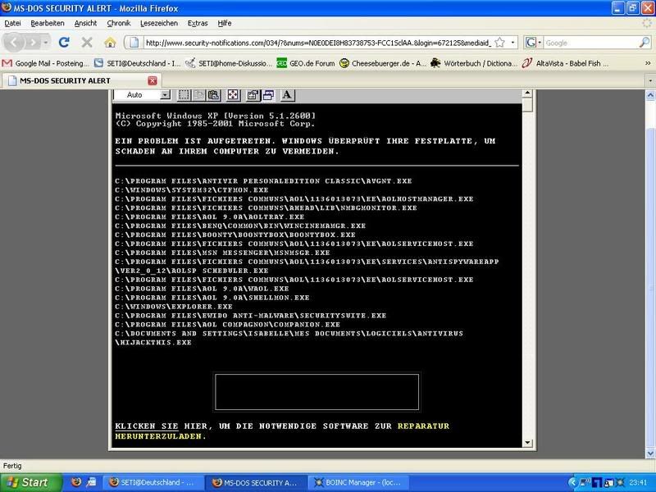
Task: Click the console scrollbar up arrow
Action: point(527,93)
